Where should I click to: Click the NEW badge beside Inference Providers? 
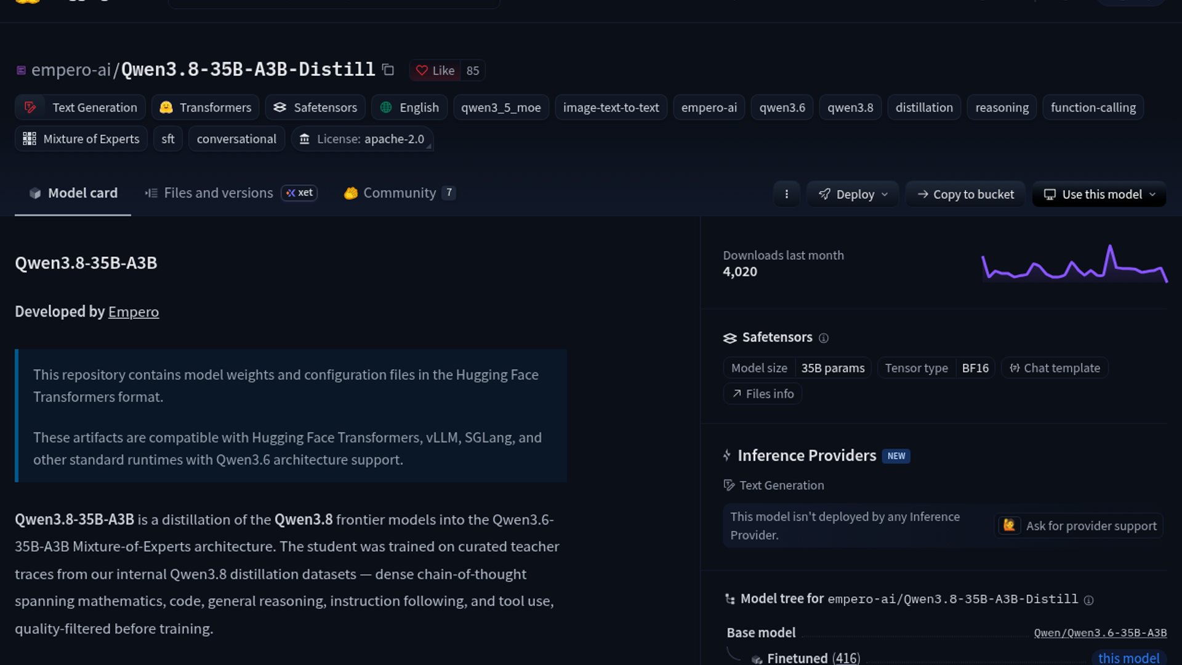[x=896, y=456]
